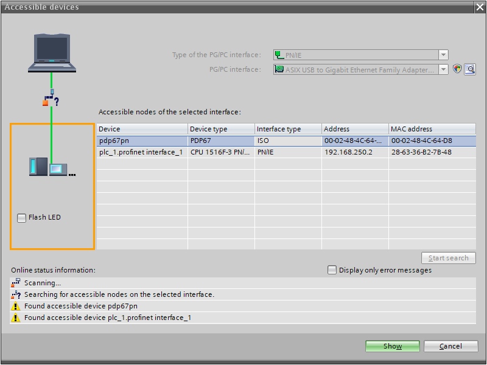Click the CPU 1516F-3 PN device type cell
487x365 pixels.
point(221,152)
